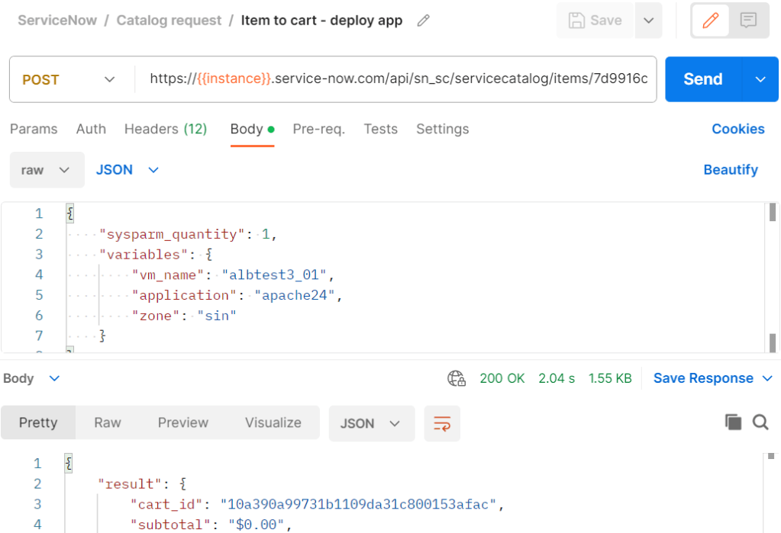Toggle the wrap lines icon in response

[442, 423]
